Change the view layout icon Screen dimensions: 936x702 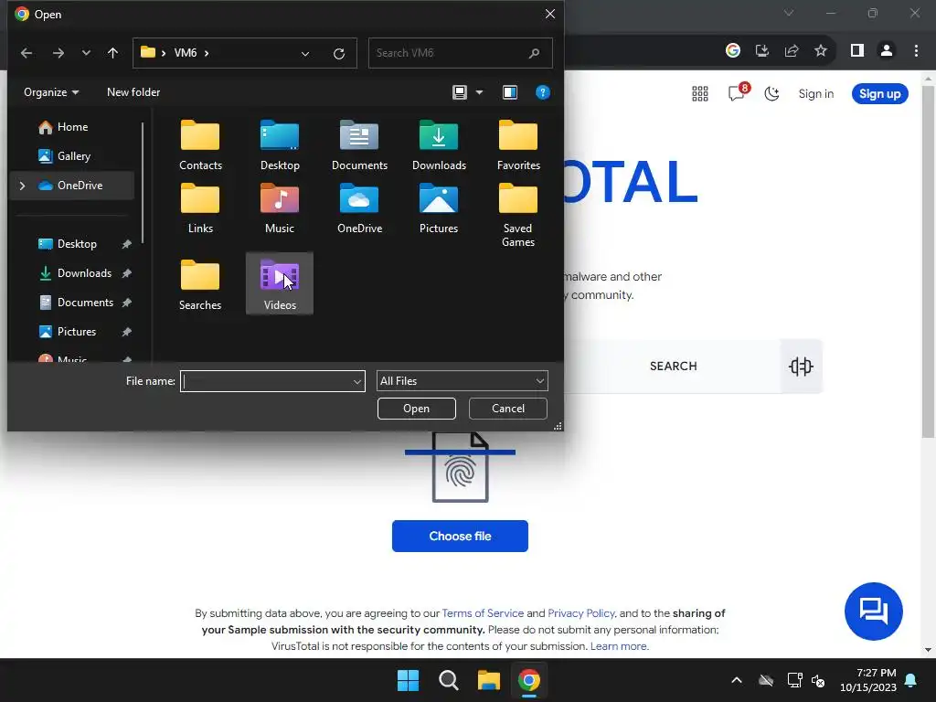(x=460, y=92)
